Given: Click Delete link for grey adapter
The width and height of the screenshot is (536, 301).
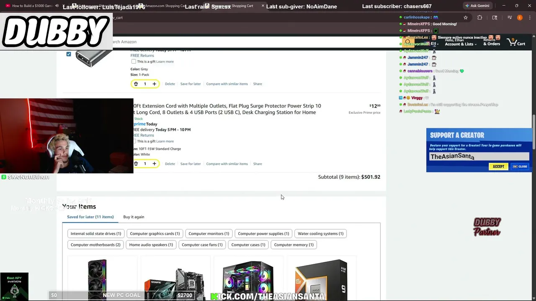Looking at the screenshot, I should pyautogui.click(x=170, y=84).
